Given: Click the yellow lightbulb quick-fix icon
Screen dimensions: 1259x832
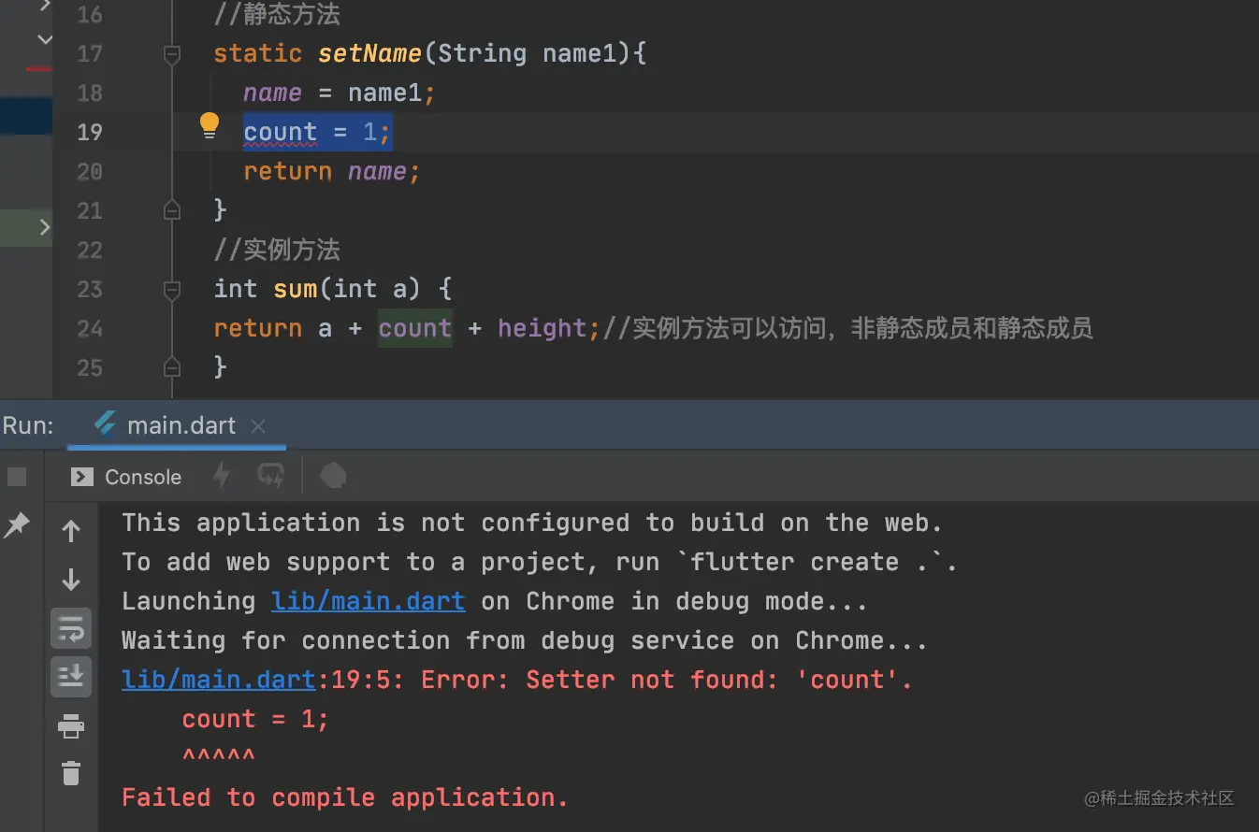Looking at the screenshot, I should [x=210, y=125].
